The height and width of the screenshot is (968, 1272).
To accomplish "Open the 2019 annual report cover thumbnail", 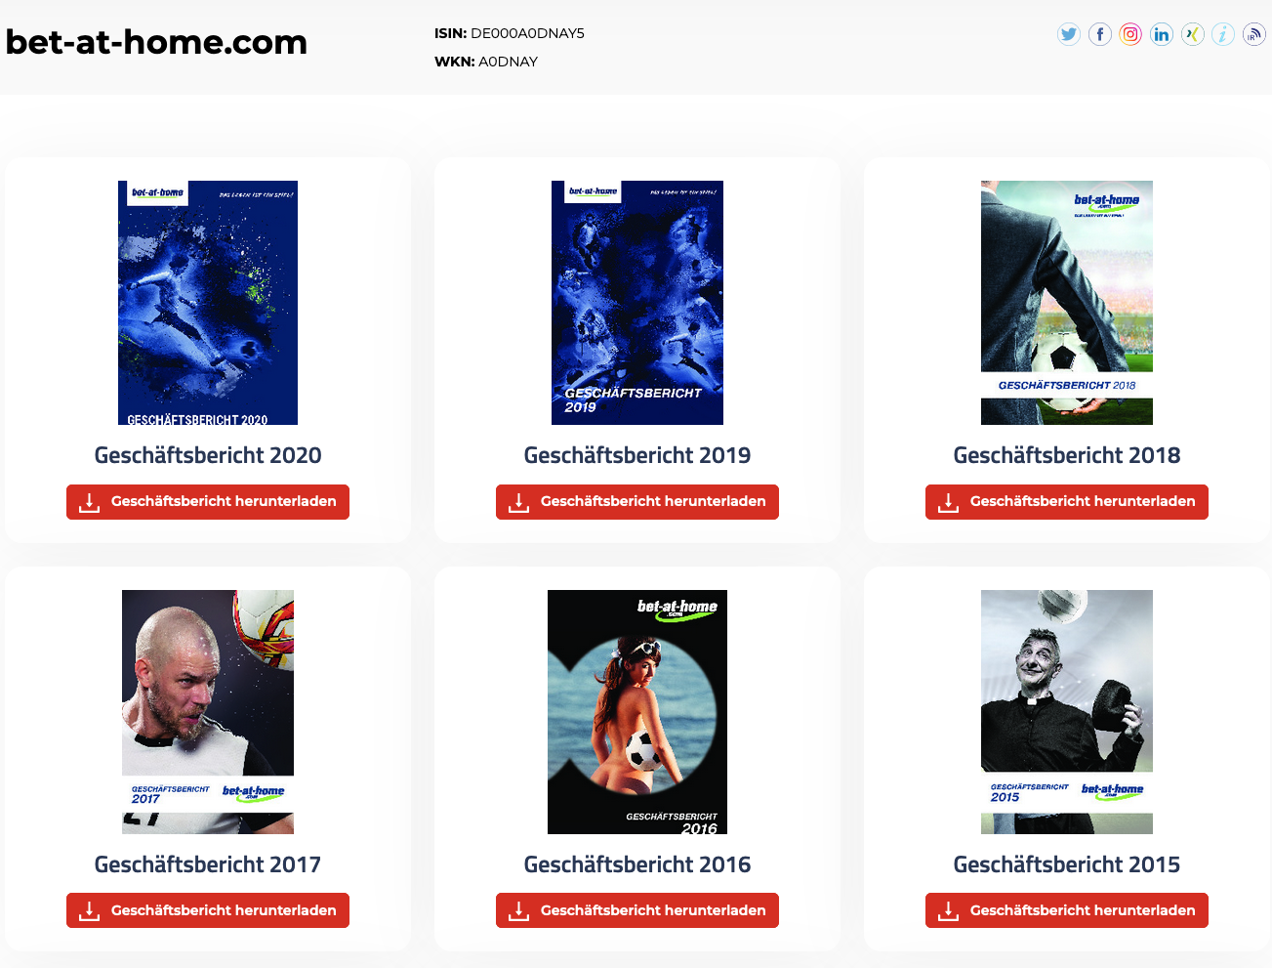I will [637, 303].
